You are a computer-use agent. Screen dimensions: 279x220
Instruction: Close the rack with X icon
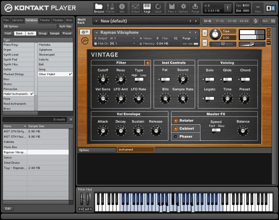(273, 21)
